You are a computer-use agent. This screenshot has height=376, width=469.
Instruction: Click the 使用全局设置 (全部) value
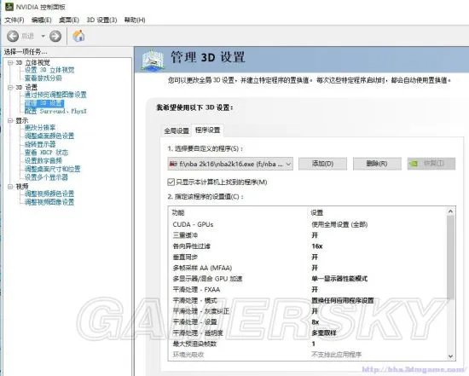(x=339, y=224)
